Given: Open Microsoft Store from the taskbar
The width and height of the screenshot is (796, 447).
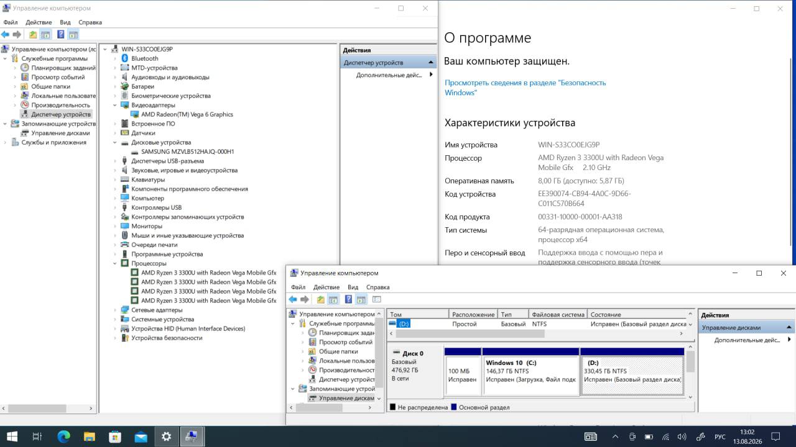Looking at the screenshot, I should click(115, 436).
